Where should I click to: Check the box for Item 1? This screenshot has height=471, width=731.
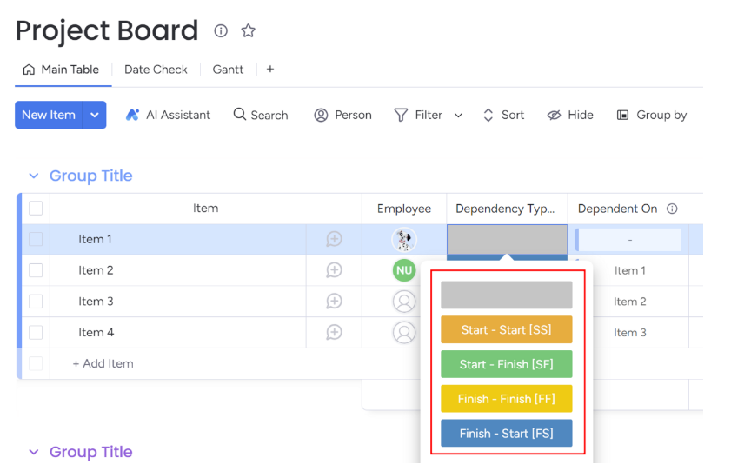tap(36, 240)
